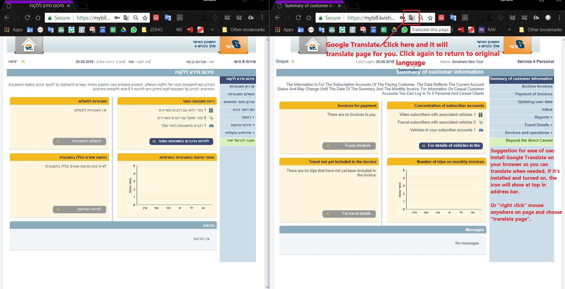Reload the page in the right browser window

(x=298, y=18)
